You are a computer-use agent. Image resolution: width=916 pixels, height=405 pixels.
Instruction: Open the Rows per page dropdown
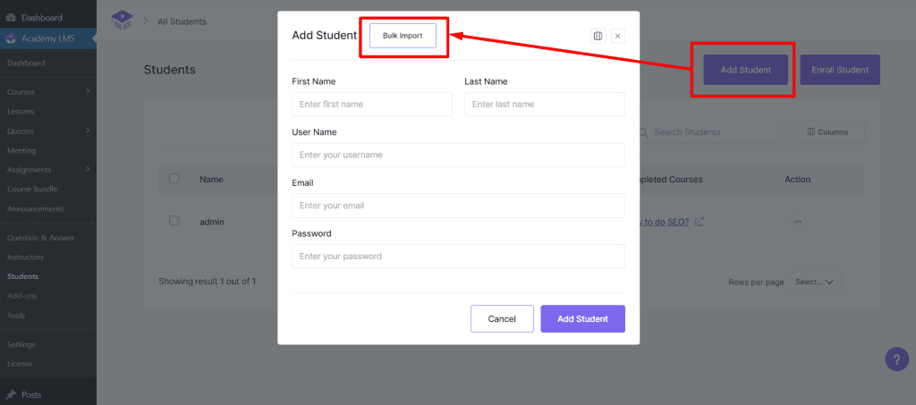[815, 282]
